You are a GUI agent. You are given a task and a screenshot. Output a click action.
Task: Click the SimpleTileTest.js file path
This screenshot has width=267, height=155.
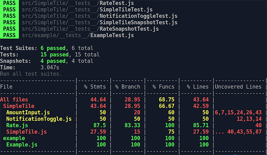[x=87, y=9]
